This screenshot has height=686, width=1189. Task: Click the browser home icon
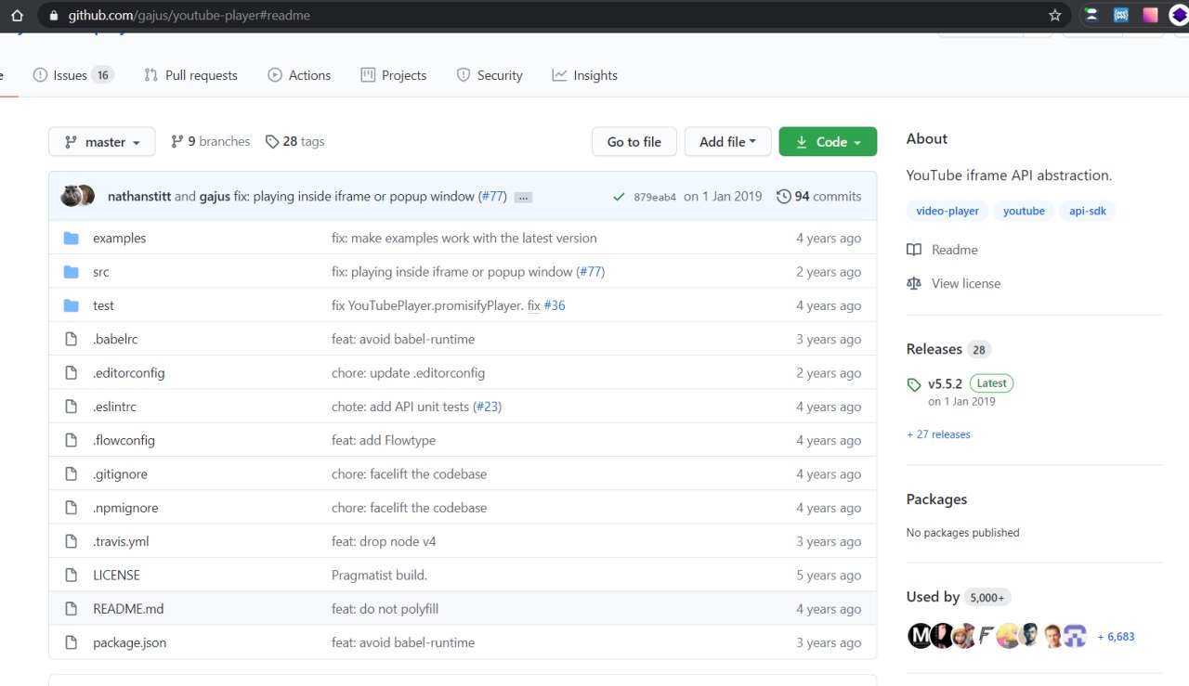click(x=17, y=15)
